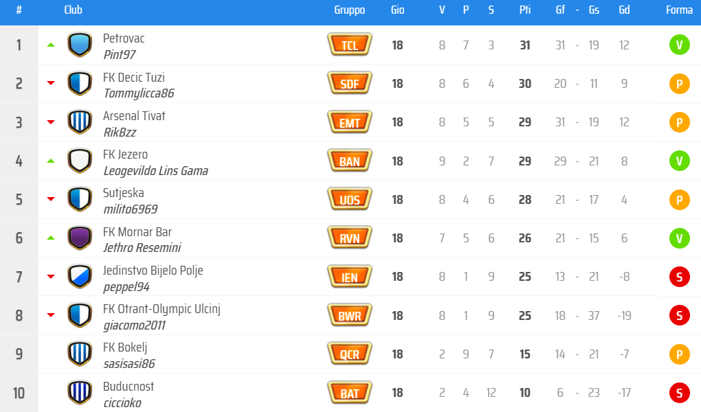The image size is (701, 412).
Task: Open manager profile Leogevildo Lins Gama
Action: [x=155, y=171]
